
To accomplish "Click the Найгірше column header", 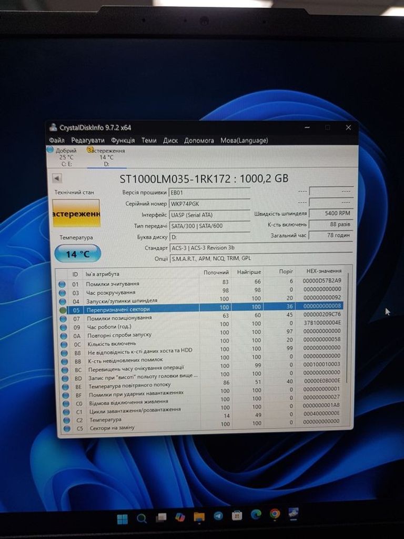I will point(249,272).
